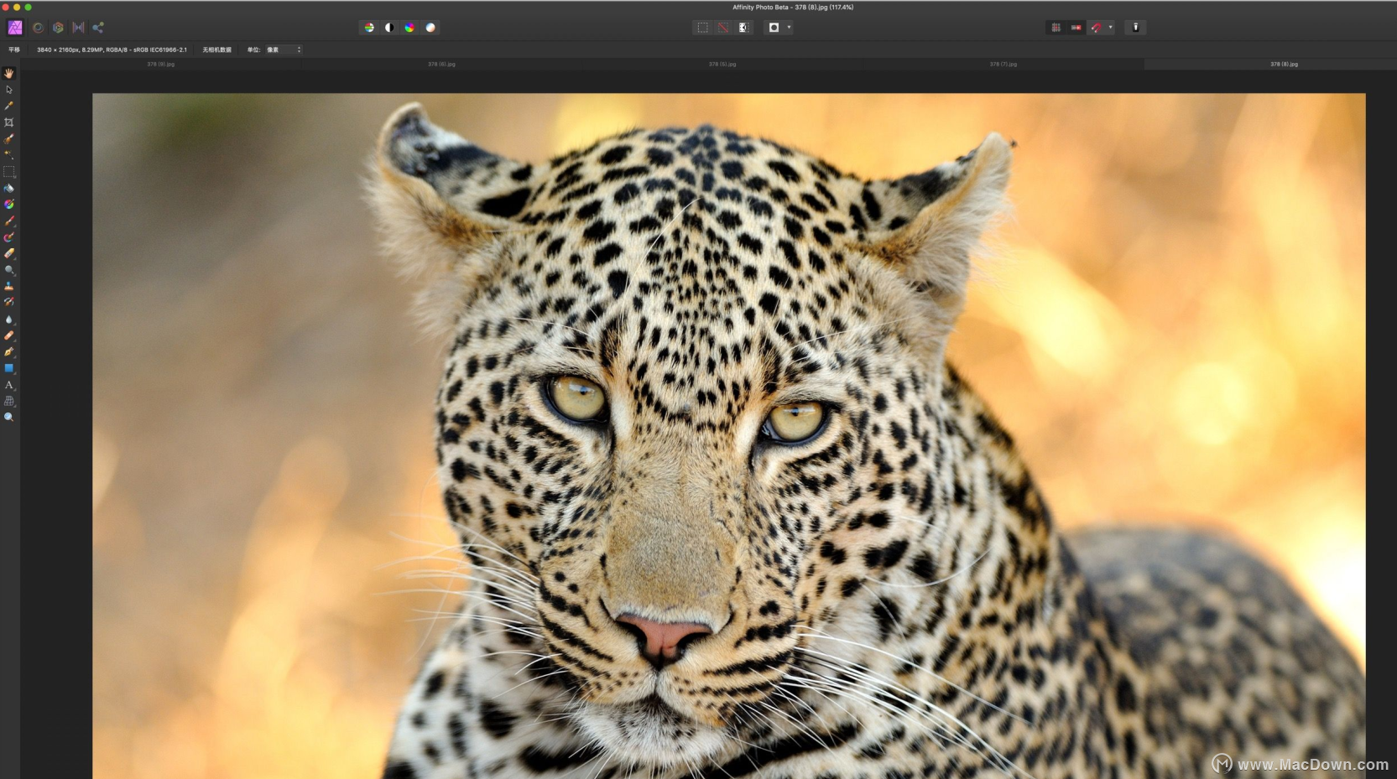
Task: Select the Blur Brush droplet tool
Action: click(9, 319)
